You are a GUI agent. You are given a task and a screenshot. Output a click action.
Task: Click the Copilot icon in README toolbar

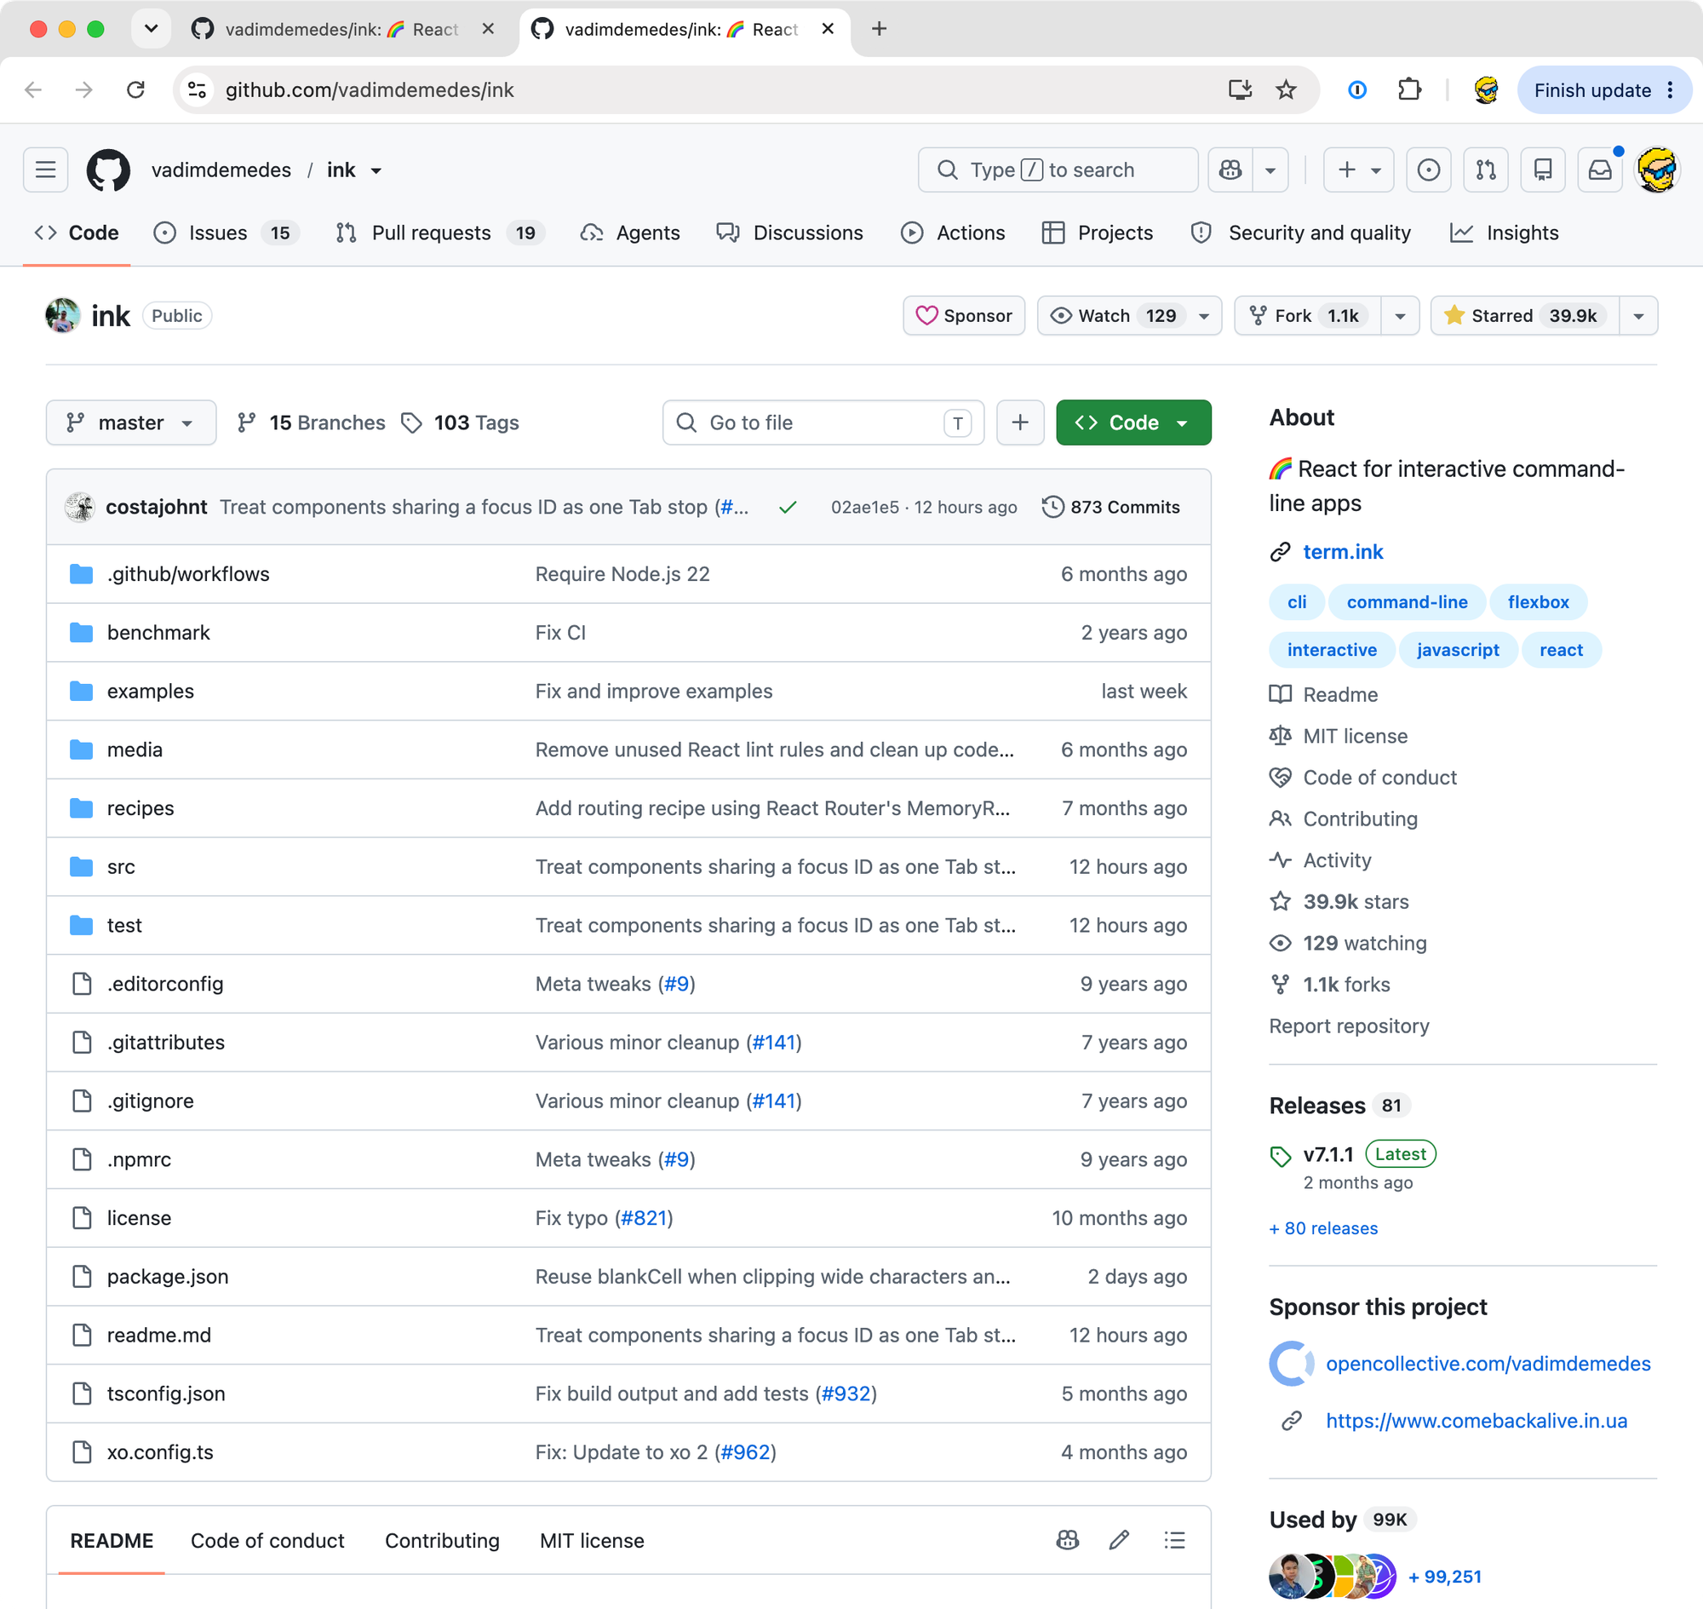[1068, 1540]
